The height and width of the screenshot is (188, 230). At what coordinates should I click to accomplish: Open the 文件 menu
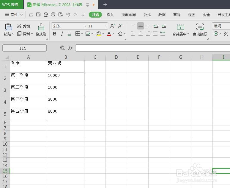click(14, 15)
